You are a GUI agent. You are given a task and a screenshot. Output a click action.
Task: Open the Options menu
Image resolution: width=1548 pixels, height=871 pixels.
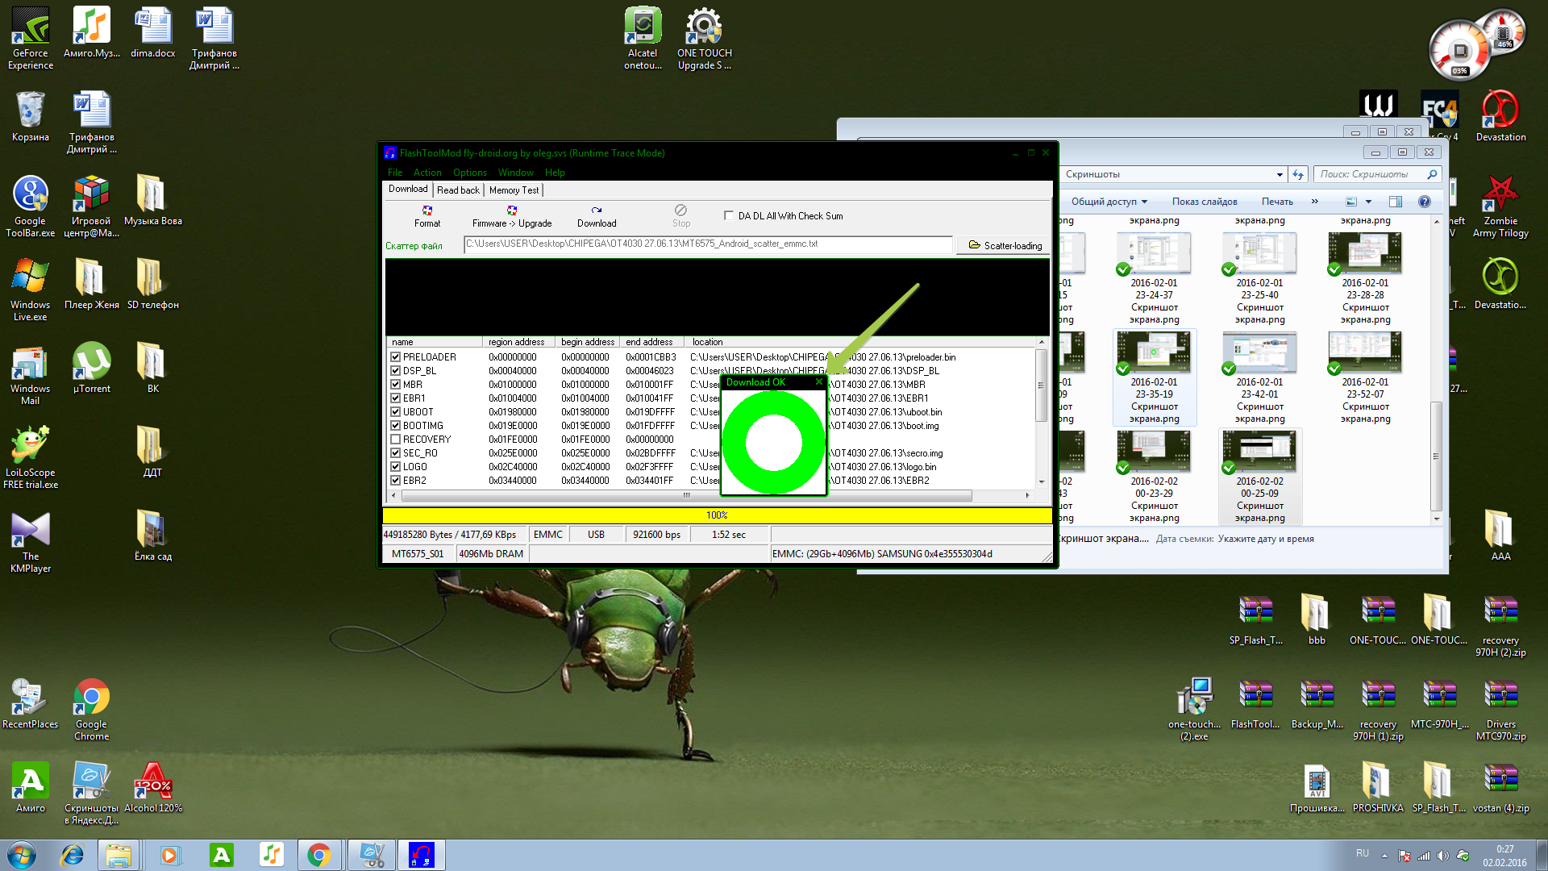click(x=469, y=173)
